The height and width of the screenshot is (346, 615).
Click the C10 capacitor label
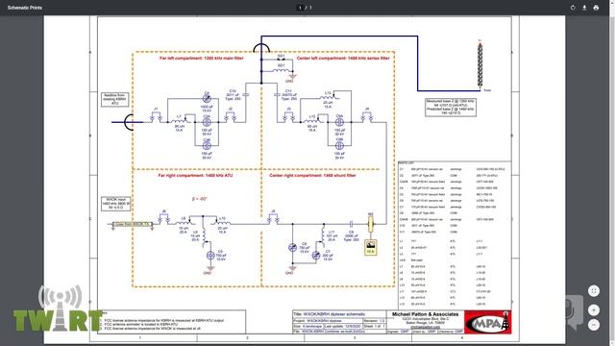[233, 91]
